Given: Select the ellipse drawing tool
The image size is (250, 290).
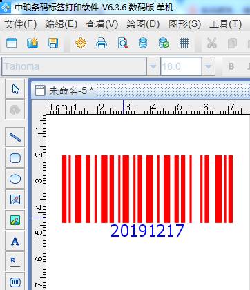Looking at the screenshot, I should (15, 179).
